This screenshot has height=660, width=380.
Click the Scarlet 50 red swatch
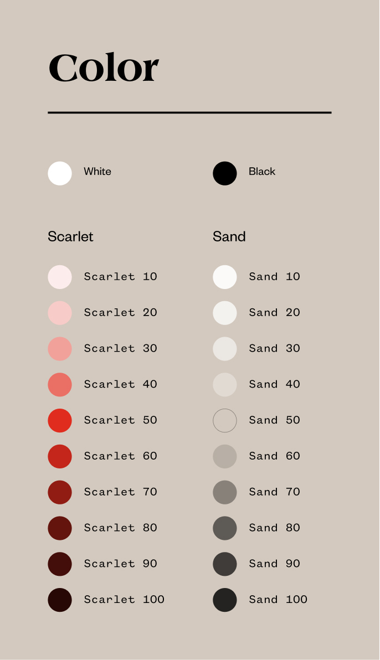coord(60,420)
